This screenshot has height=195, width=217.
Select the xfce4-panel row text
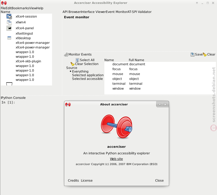pos(25,28)
